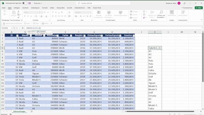Click the AutoSum sigma icon
This screenshot has width=204, height=115.
(x=144, y=11)
